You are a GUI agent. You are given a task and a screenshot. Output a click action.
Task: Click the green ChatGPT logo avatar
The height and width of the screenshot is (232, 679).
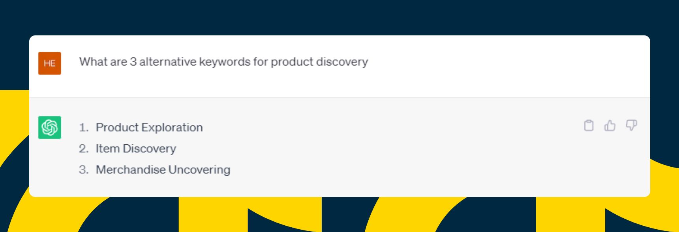[50, 127]
